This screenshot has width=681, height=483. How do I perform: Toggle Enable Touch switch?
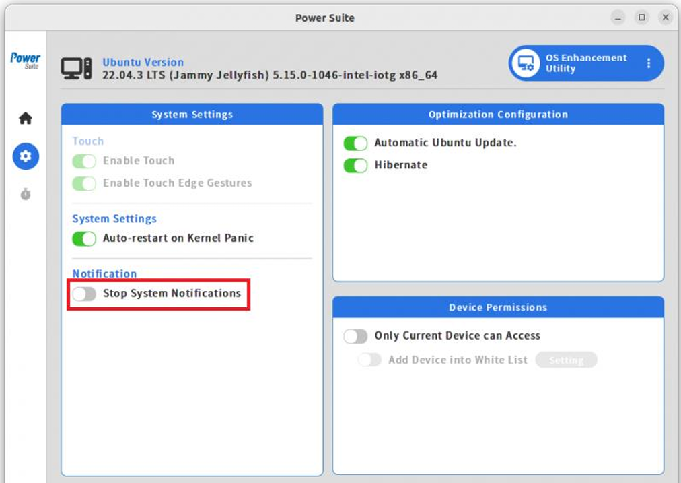tap(84, 161)
